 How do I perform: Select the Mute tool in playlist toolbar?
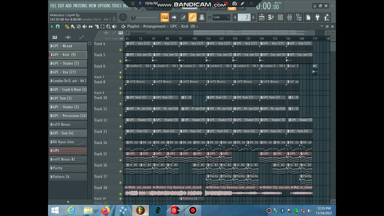point(85,26)
